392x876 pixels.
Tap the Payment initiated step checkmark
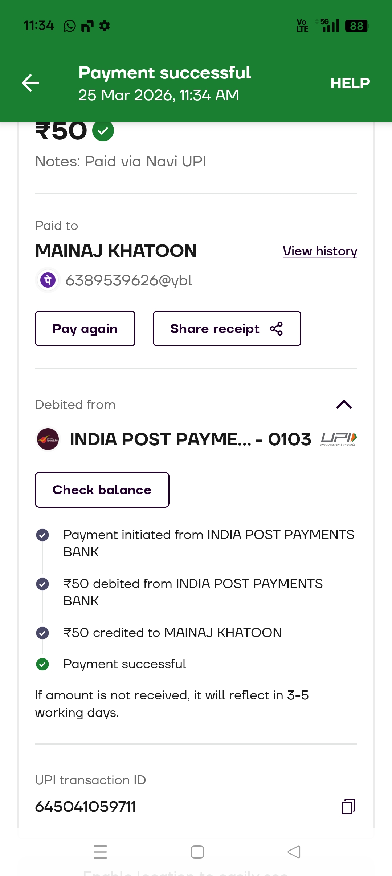42,535
